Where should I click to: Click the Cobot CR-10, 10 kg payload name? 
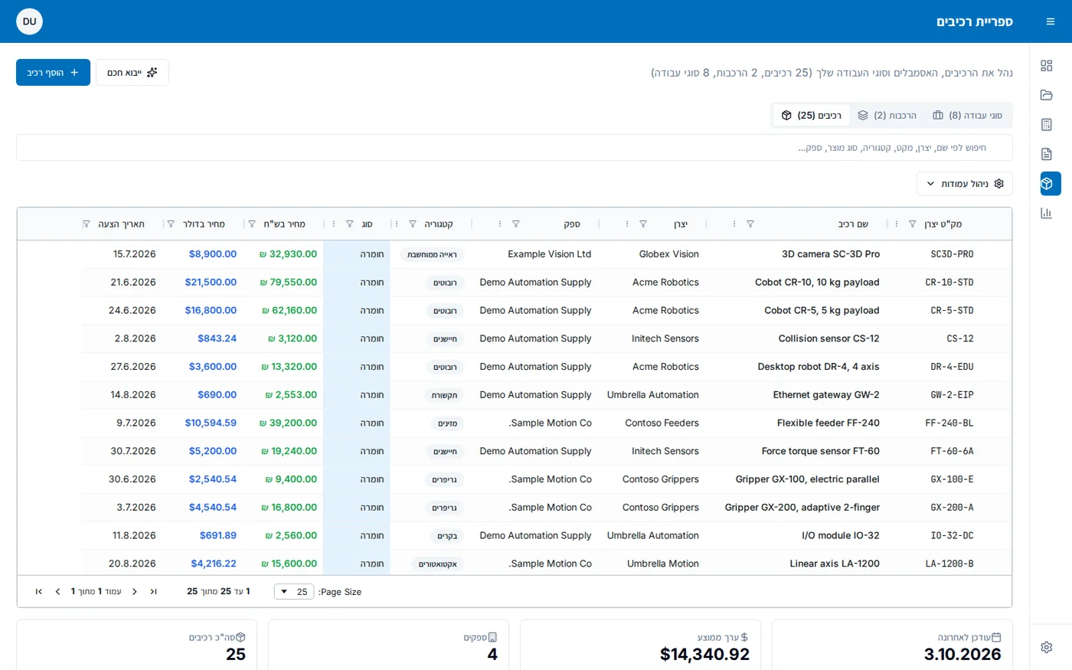pyautogui.click(x=817, y=283)
